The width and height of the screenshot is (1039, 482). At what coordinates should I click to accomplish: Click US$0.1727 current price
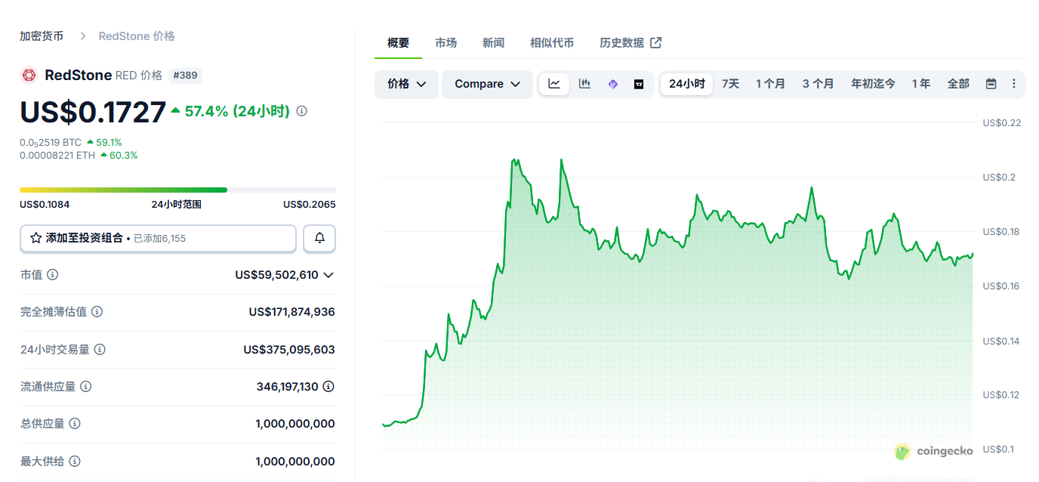pos(93,112)
